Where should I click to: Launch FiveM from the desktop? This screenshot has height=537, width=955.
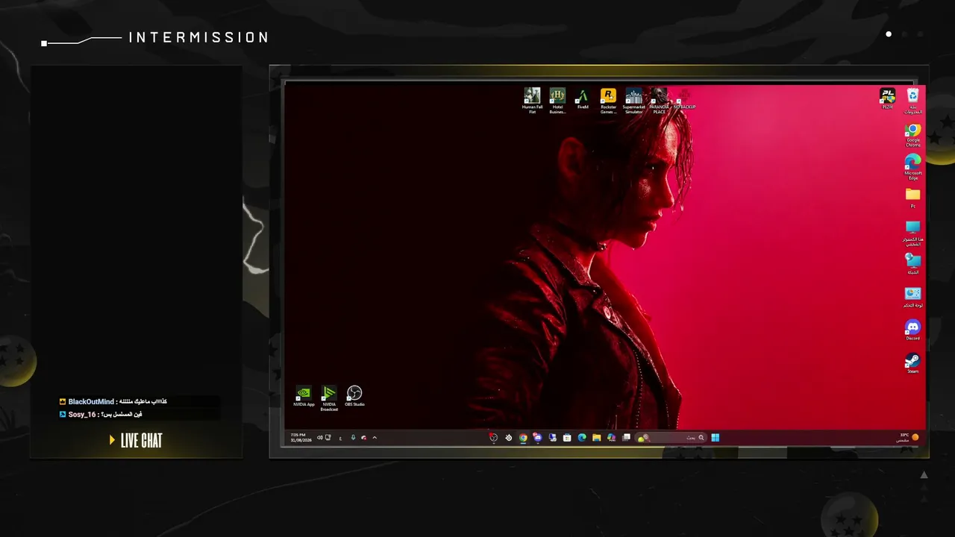coord(583,99)
